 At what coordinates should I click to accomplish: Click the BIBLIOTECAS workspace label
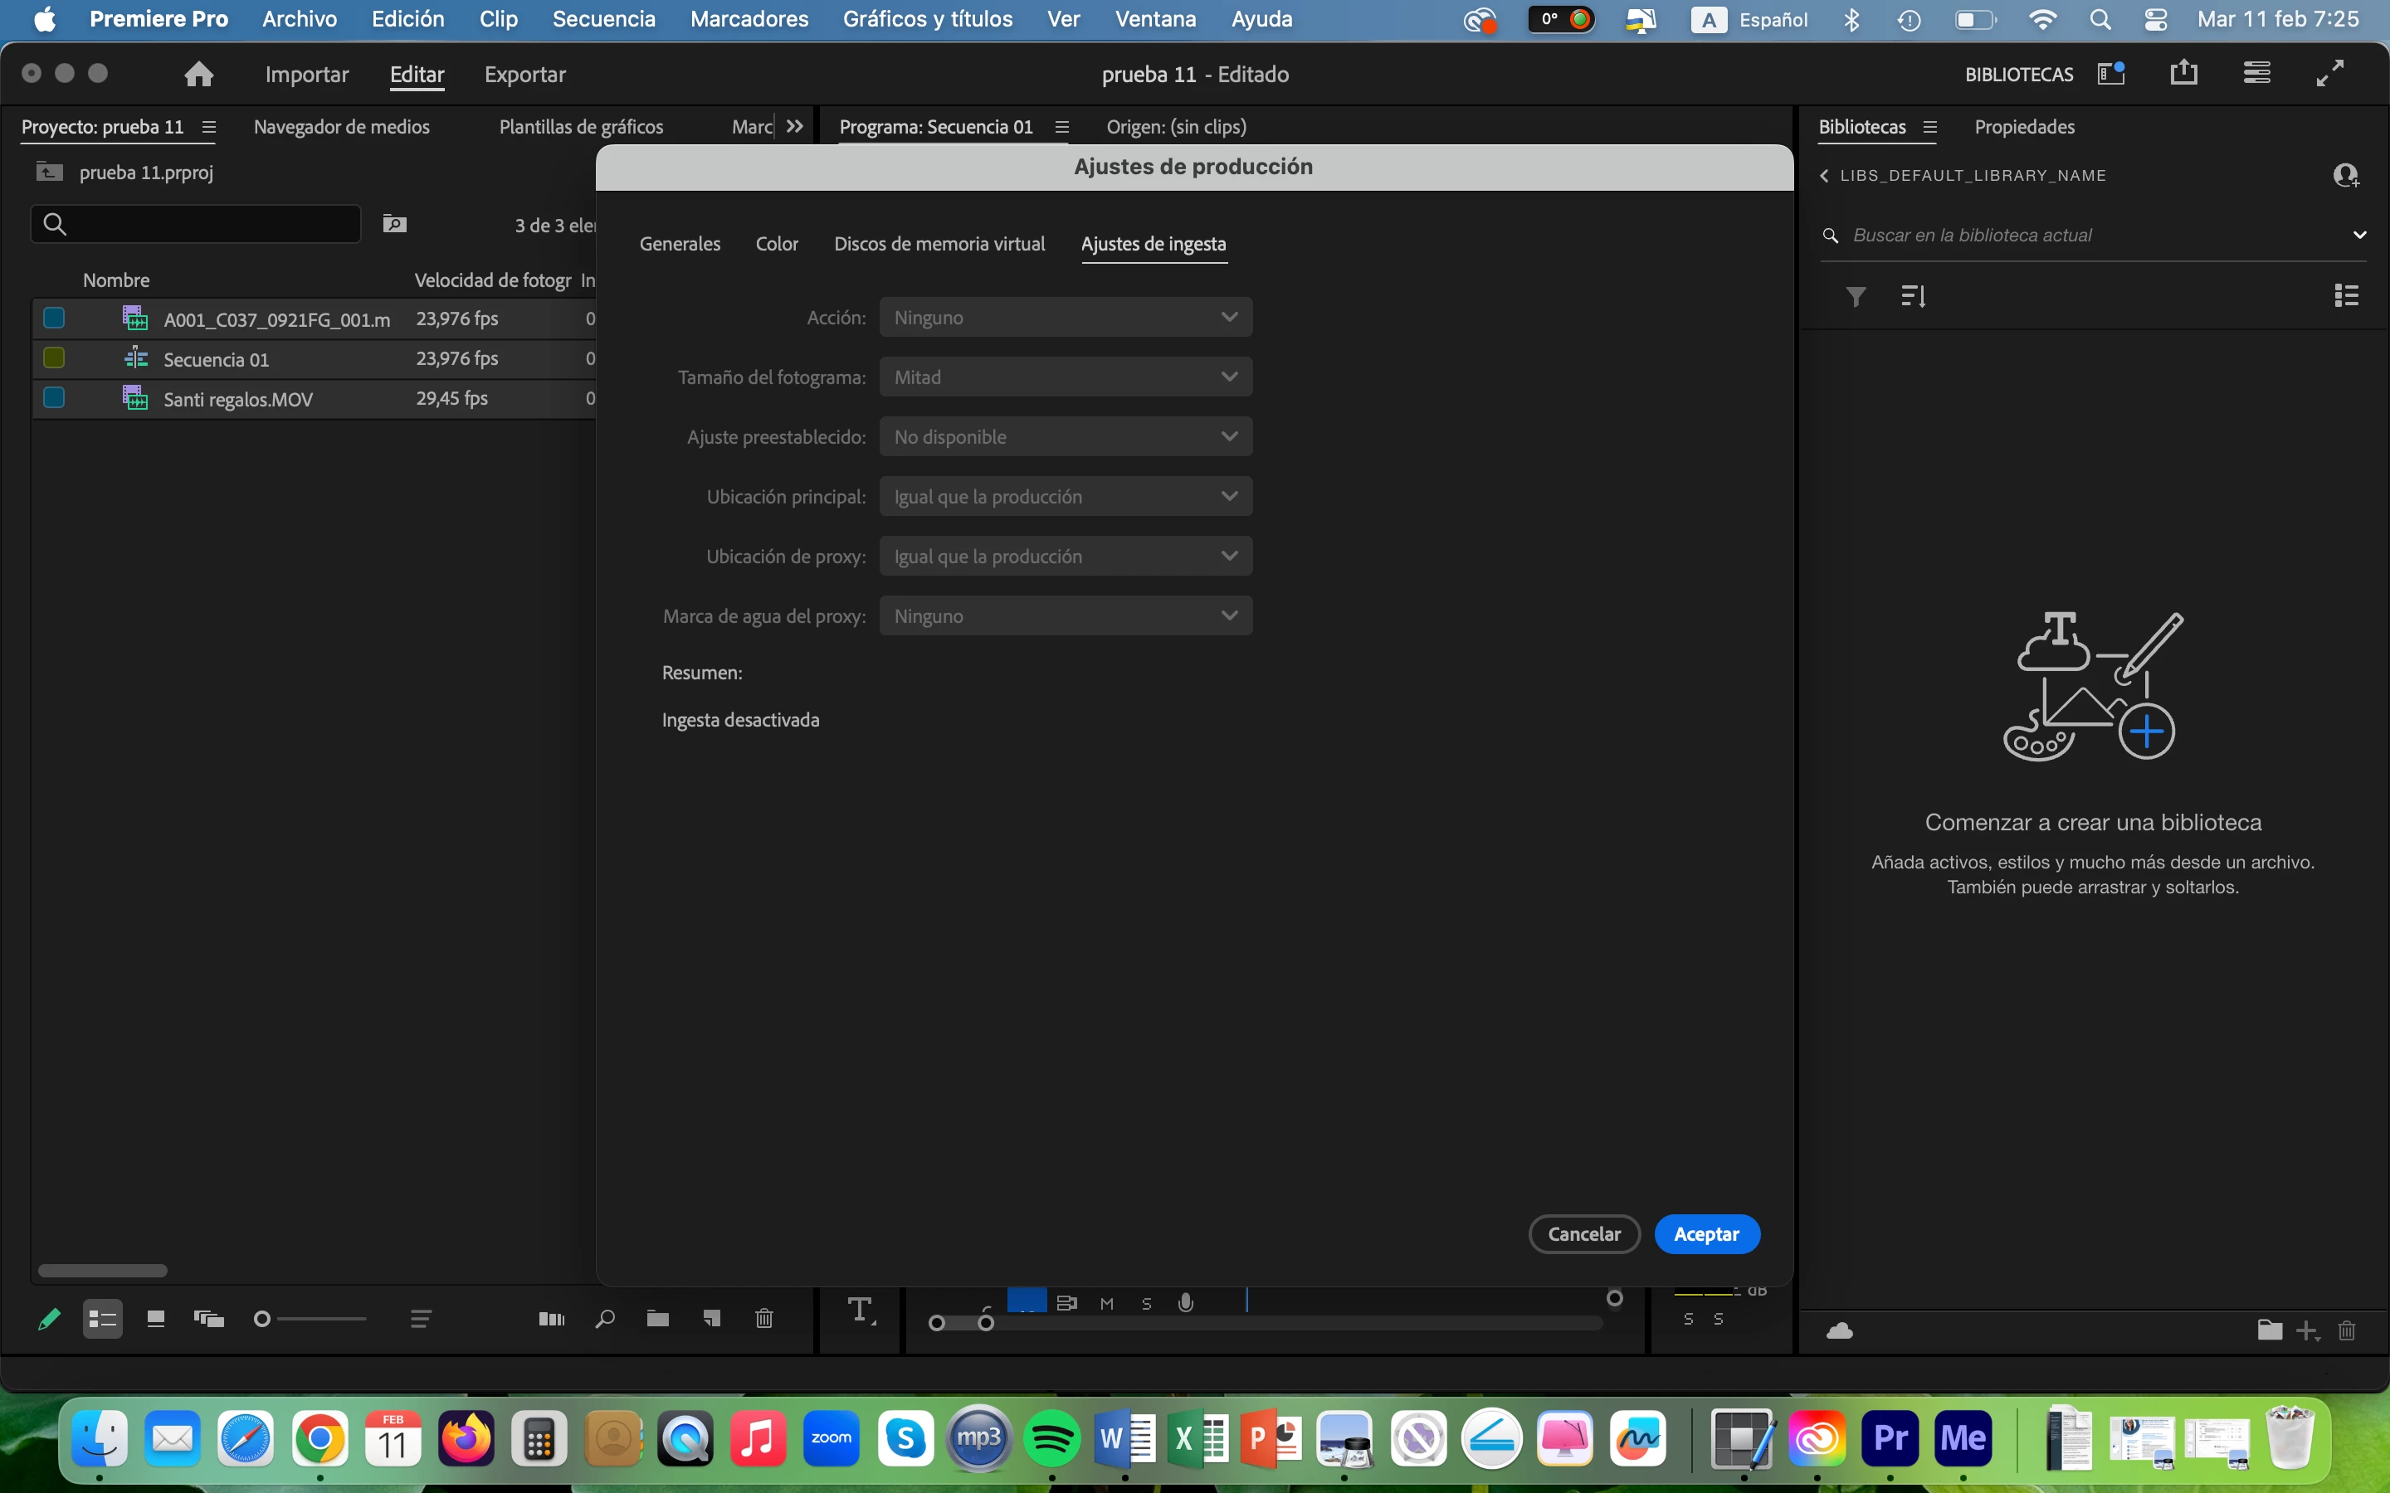click(2019, 74)
